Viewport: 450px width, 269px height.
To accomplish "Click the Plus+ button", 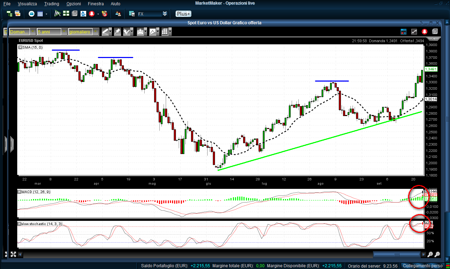I will (183, 14).
